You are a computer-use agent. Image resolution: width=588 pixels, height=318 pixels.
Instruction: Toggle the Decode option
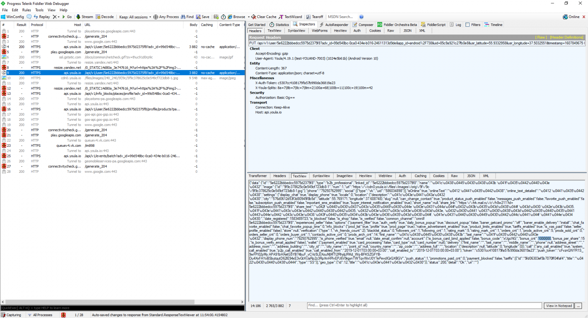104,17
